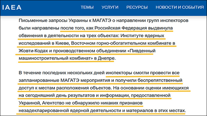Click the IAEA logo in the header
This screenshot has height=116, width=207.
12,7
